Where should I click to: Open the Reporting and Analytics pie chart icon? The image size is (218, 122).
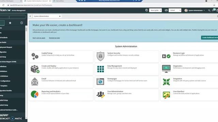coord(35,94)
